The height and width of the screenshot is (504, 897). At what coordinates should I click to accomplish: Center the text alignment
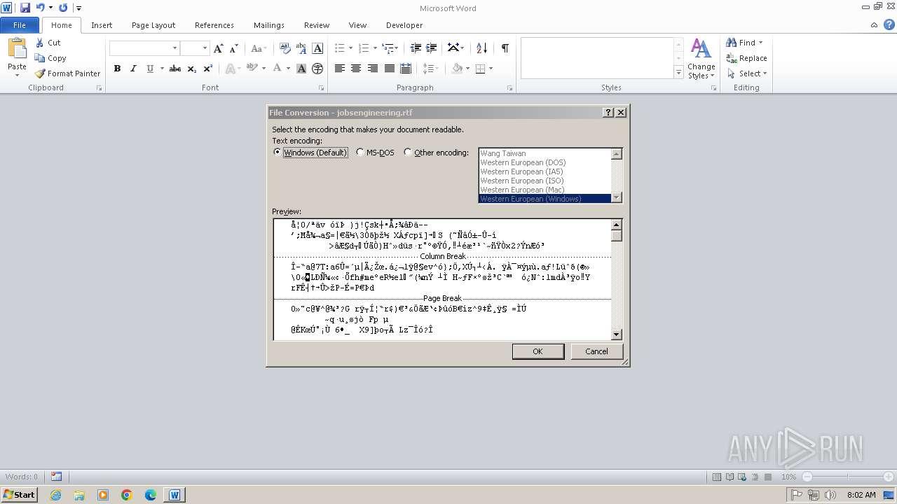tap(356, 69)
